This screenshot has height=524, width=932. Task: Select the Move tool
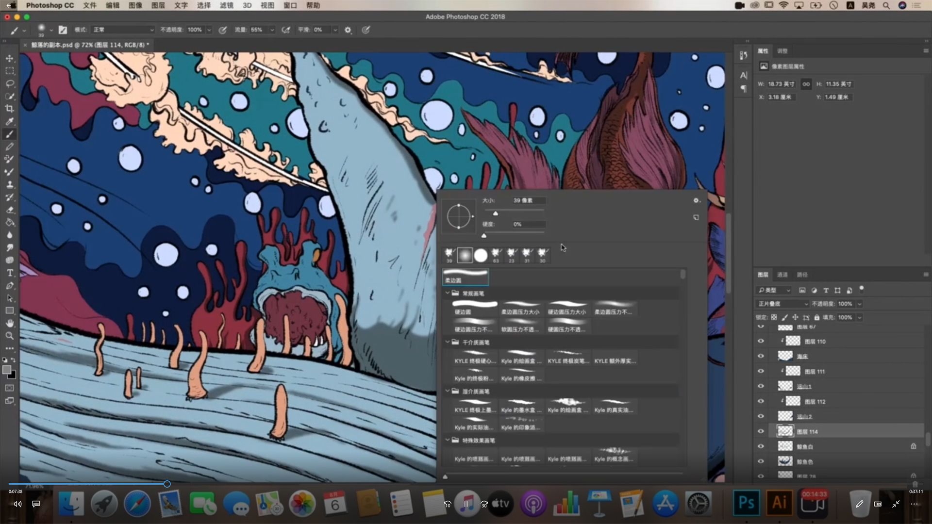(x=10, y=58)
